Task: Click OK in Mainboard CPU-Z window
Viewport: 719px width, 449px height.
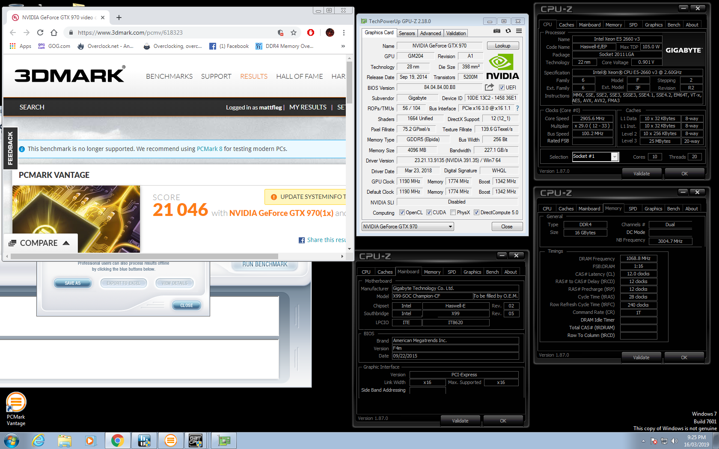Action: pos(503,421)
